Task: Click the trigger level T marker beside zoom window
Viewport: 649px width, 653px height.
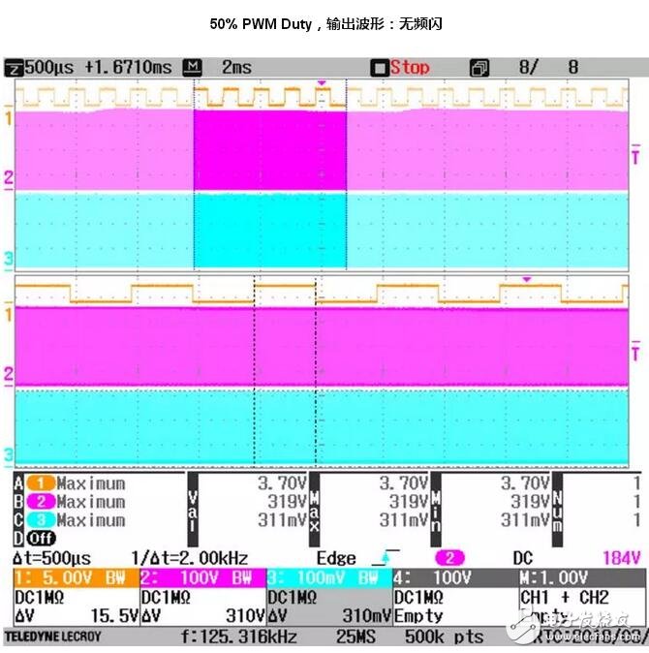Action: coord(635,352)
